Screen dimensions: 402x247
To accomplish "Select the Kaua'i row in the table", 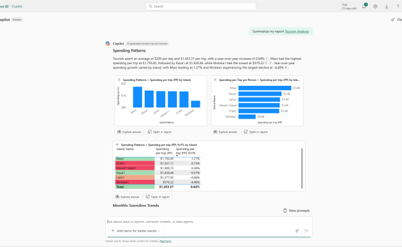I will [158, 173].
